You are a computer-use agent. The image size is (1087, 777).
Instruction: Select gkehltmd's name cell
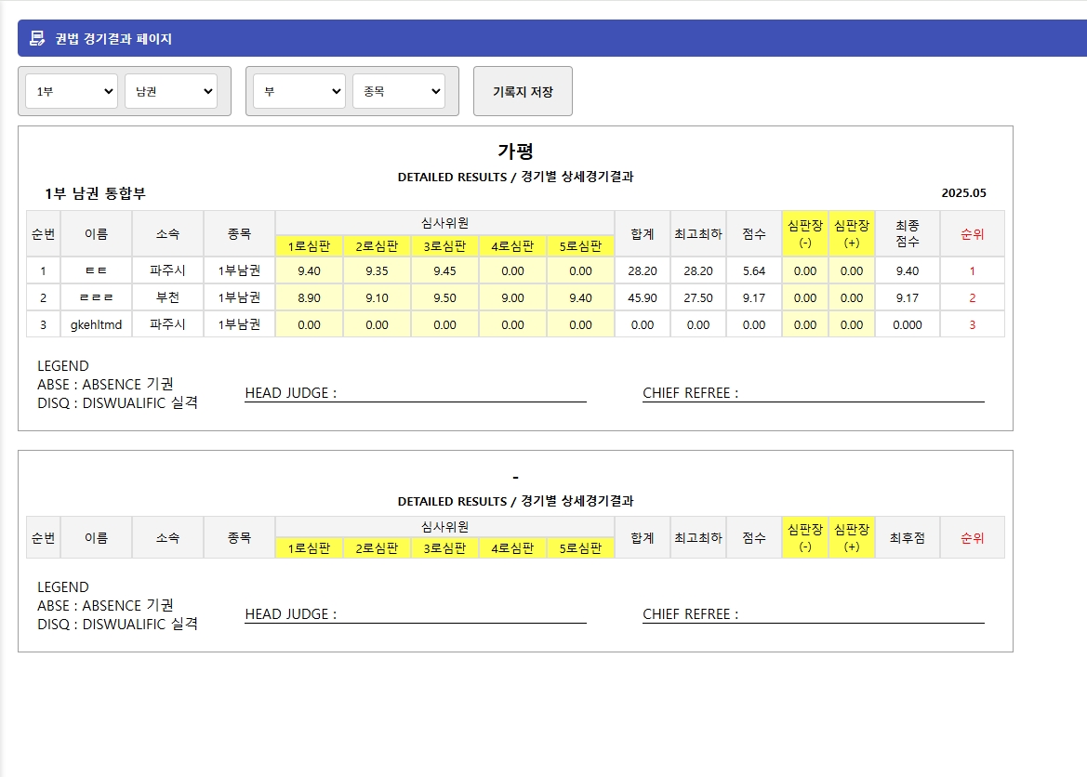coord(97,323)
